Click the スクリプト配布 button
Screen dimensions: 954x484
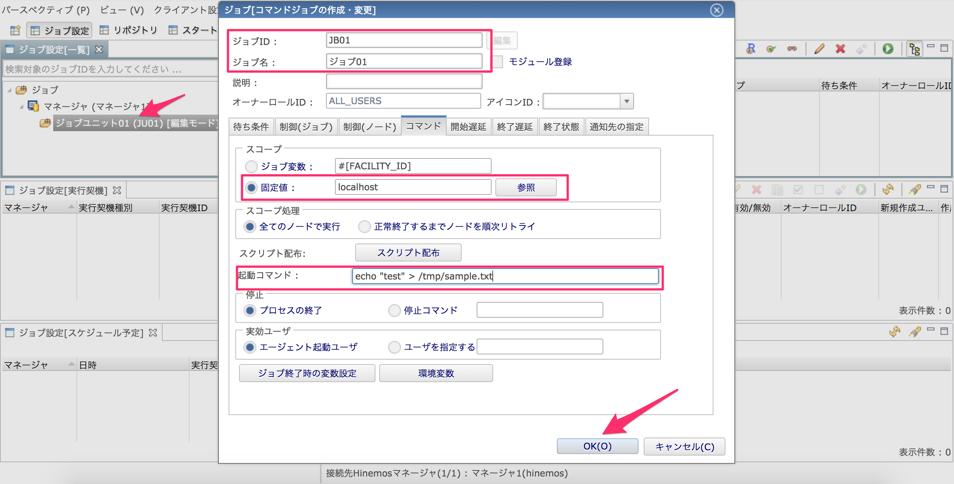[x=408, y=253]
